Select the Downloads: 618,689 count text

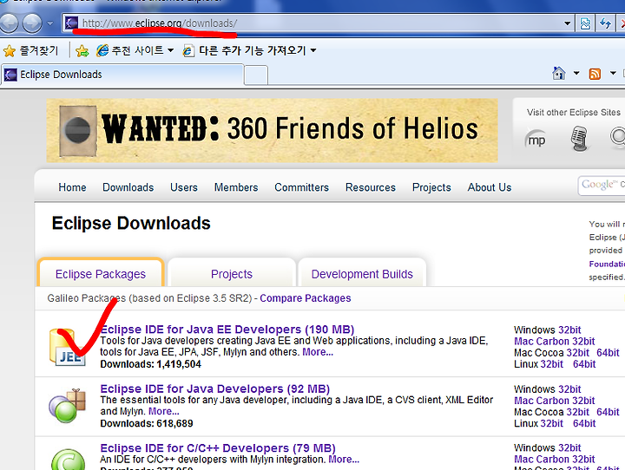(x=147, y=423)
